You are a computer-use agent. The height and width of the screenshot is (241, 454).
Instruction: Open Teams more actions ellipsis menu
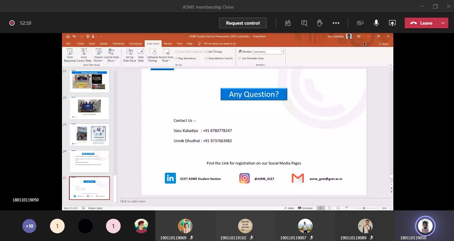[x=336, y=23]
